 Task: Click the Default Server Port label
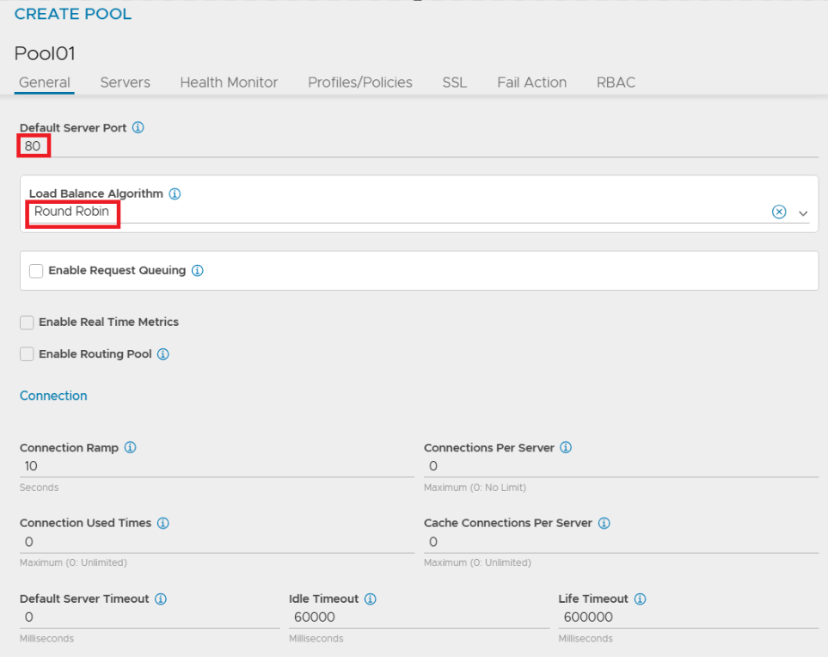(x=73, y=128)
